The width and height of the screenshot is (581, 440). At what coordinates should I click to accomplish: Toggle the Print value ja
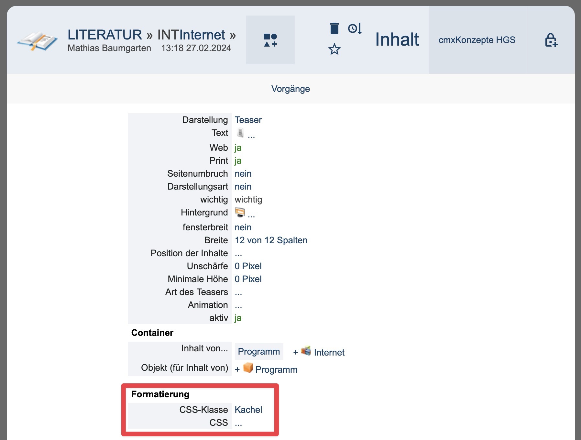238,161
